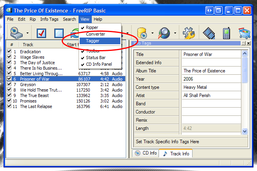
Task: Uncheck track 1 Eradication checkbox
Action: point(9,51)
